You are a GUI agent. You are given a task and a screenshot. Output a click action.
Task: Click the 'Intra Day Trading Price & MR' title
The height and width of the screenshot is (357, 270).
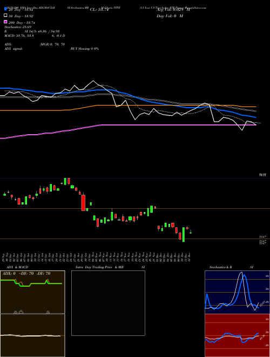click(x=99, y=267)
